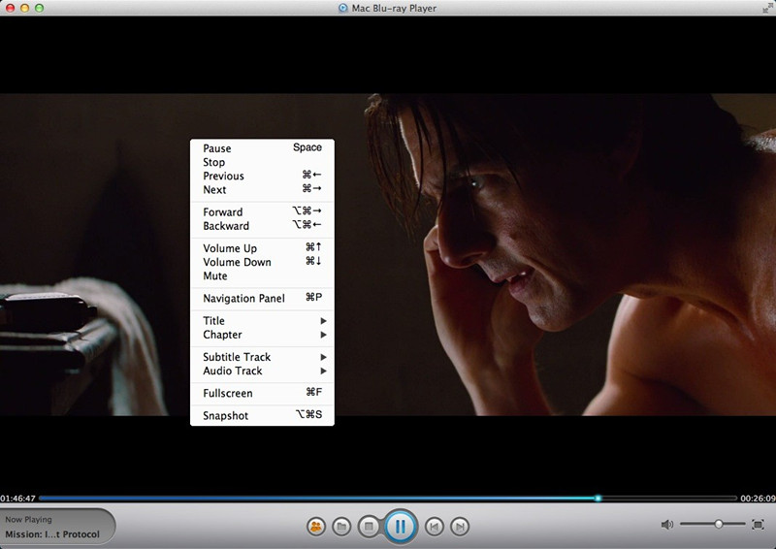Click the orange open disc icon
Image resolution: width=776 pixels, height=549 pixels.
pyautogui.click(x=316, y=527)
